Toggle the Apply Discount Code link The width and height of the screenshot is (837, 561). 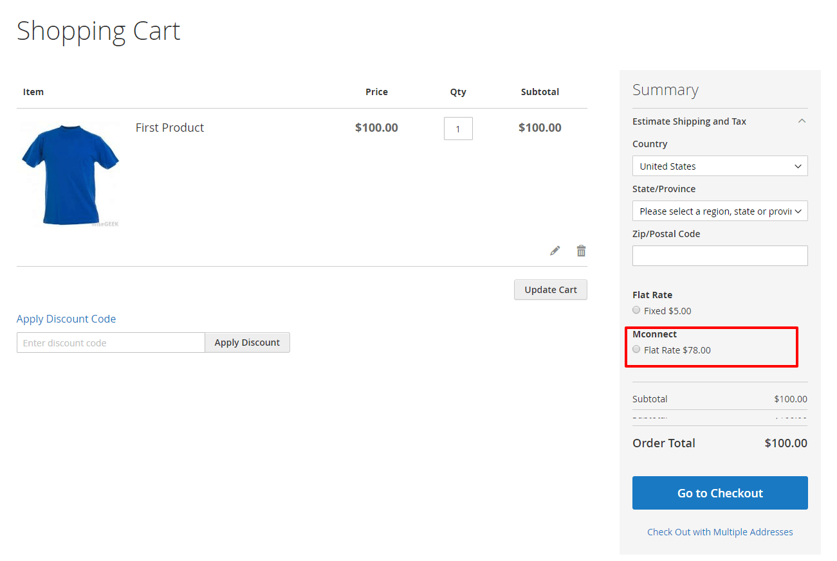point(66,319)
